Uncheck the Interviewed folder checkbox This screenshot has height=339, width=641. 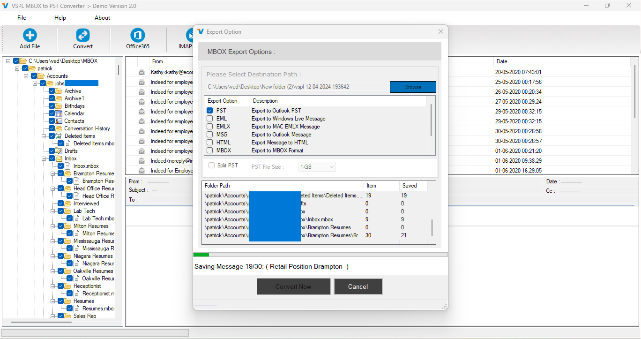tap(61, 203)
